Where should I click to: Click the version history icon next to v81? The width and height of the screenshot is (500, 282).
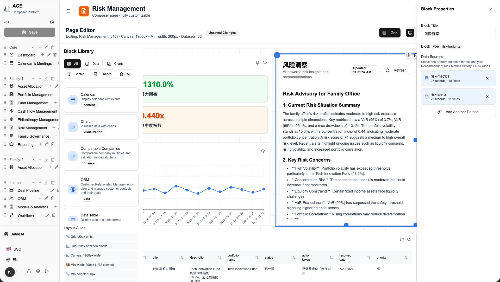click(x=52, y=22)
